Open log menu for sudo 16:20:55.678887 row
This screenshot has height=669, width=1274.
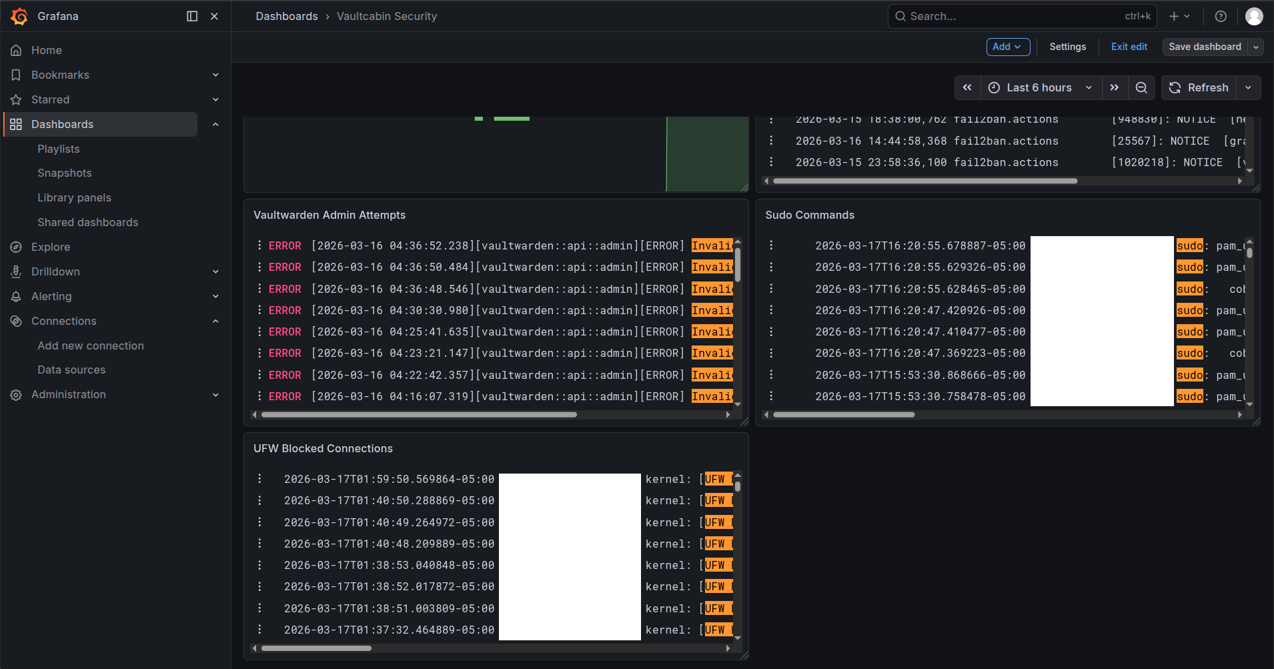[x=771, y=245]
